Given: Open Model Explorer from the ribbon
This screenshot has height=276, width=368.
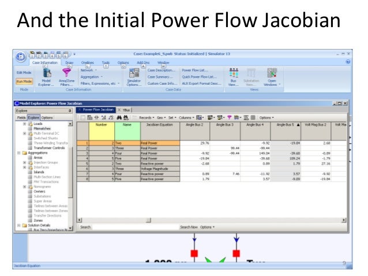Looking at the screenshot, I should point(47,77).
